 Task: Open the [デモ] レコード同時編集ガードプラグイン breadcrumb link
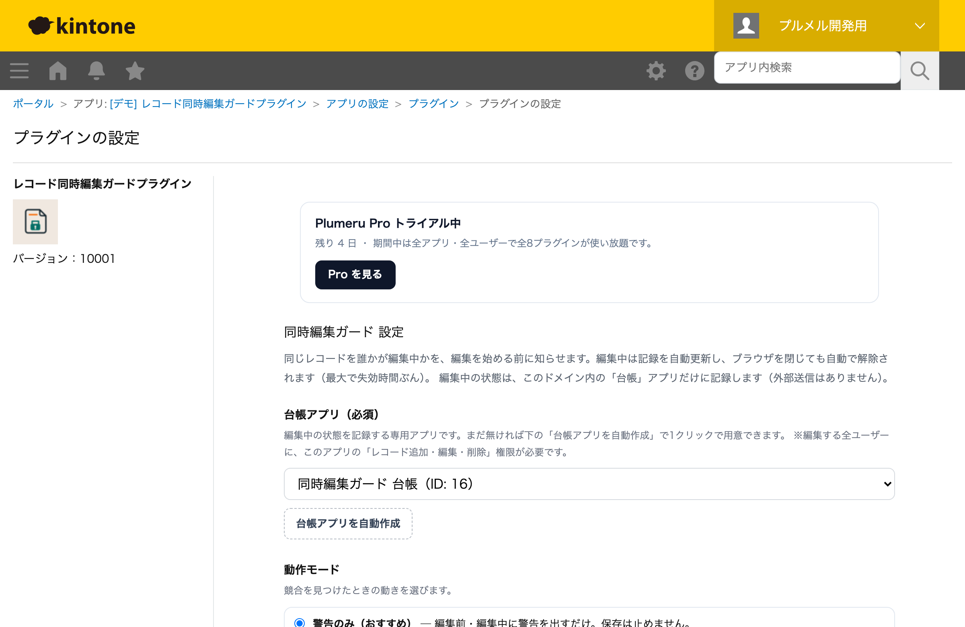click(208, 104)
